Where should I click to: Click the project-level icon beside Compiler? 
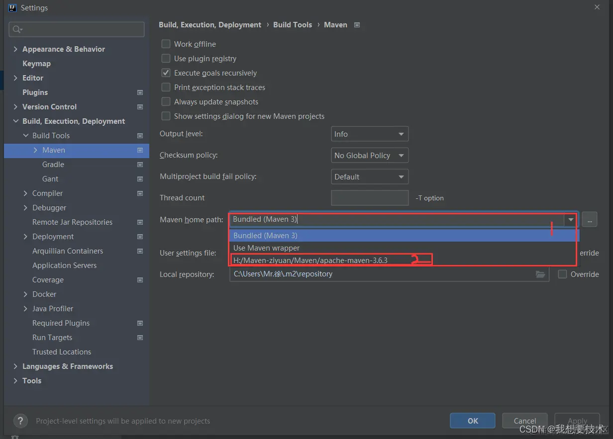140,193
